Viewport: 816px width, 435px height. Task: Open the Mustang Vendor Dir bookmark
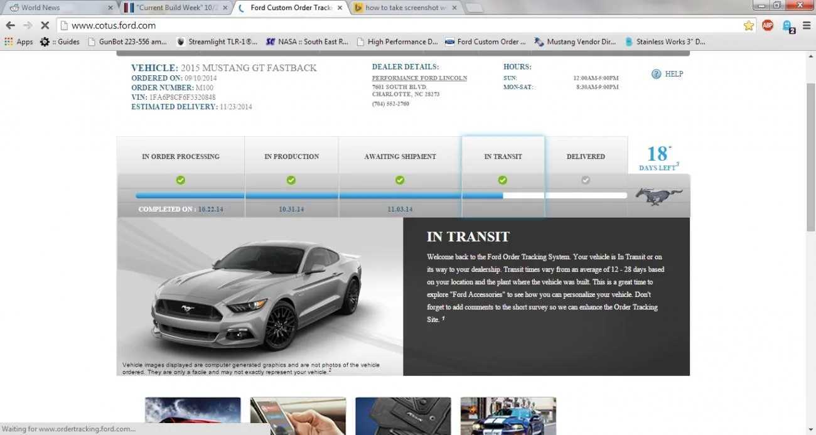575,42
